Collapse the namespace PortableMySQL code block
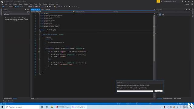The image size is (194, 109). 39,30
